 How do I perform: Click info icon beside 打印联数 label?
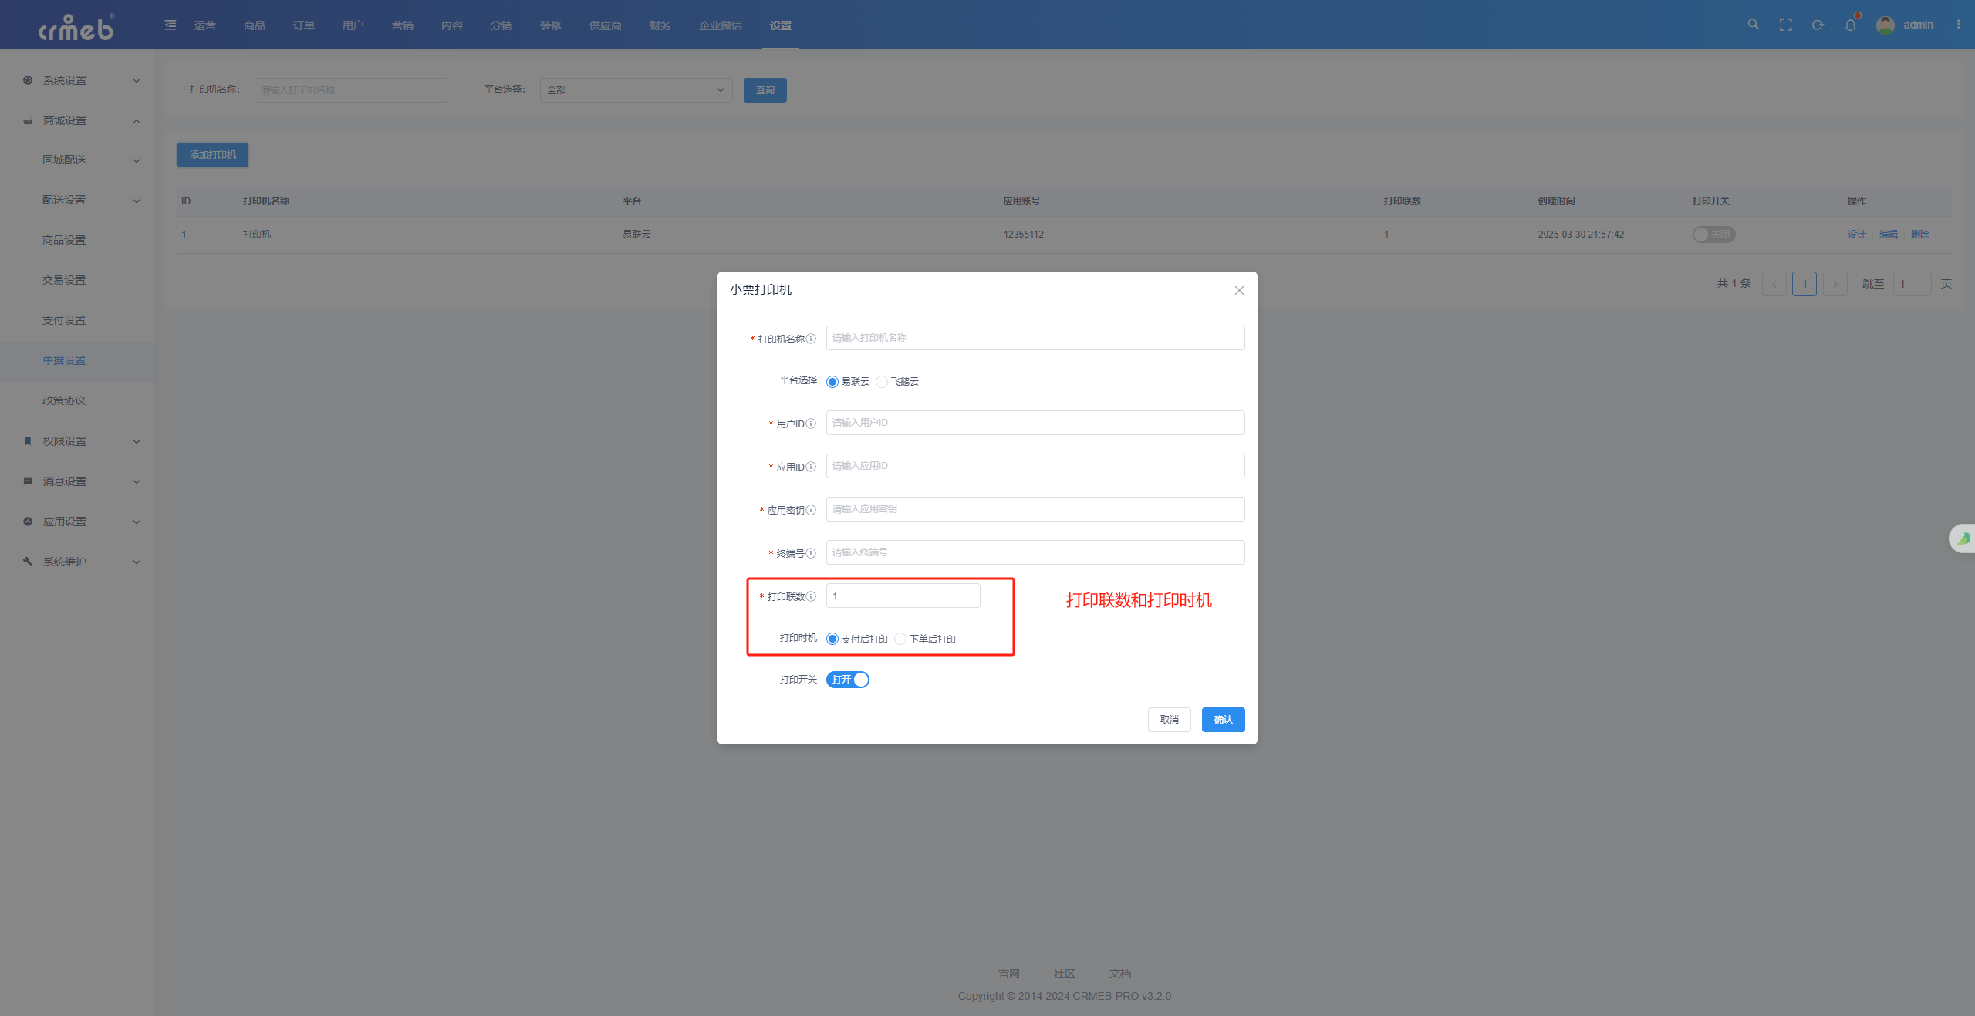coord(811,596)
